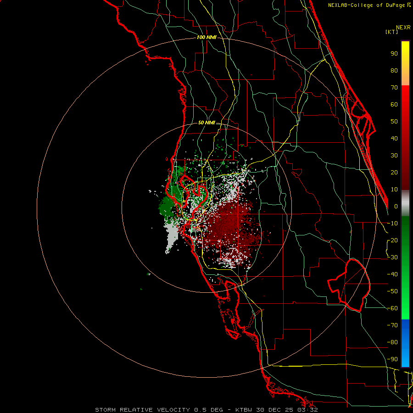Select the "-50" knot scale label
This screenshot has width=413, height=413.
392,291
